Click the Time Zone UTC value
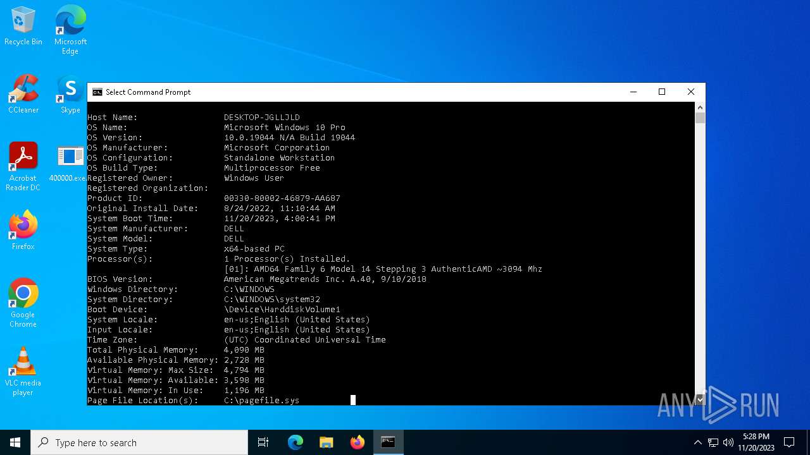Viewport: 810px width, 455px height. pyautogui.click(x=305, y=340)
